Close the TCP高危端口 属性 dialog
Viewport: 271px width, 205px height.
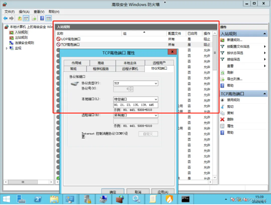coord(172,52)
